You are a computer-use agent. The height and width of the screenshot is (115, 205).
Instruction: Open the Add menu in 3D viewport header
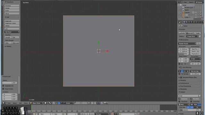tap(20, 103)
